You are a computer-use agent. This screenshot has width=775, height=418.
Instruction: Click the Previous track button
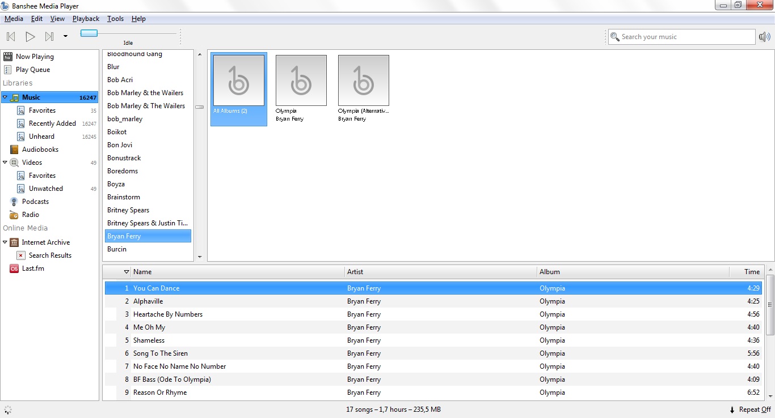(x=11, y=37)
